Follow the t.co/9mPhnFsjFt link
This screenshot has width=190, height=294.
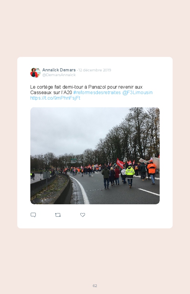tap(55, 98)
